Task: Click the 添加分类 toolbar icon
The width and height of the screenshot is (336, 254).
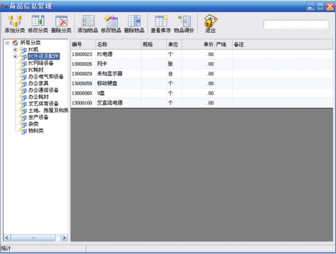Action: tap(15, 24)
